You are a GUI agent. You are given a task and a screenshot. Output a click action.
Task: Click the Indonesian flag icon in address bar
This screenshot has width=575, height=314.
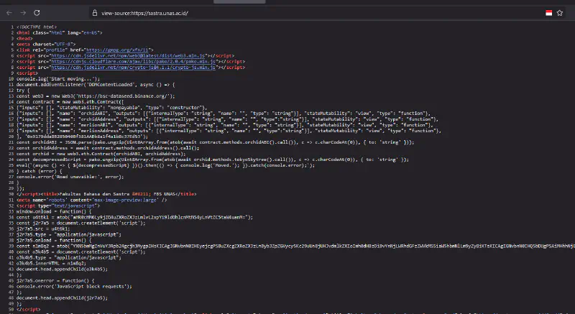(x=549, y=13)
